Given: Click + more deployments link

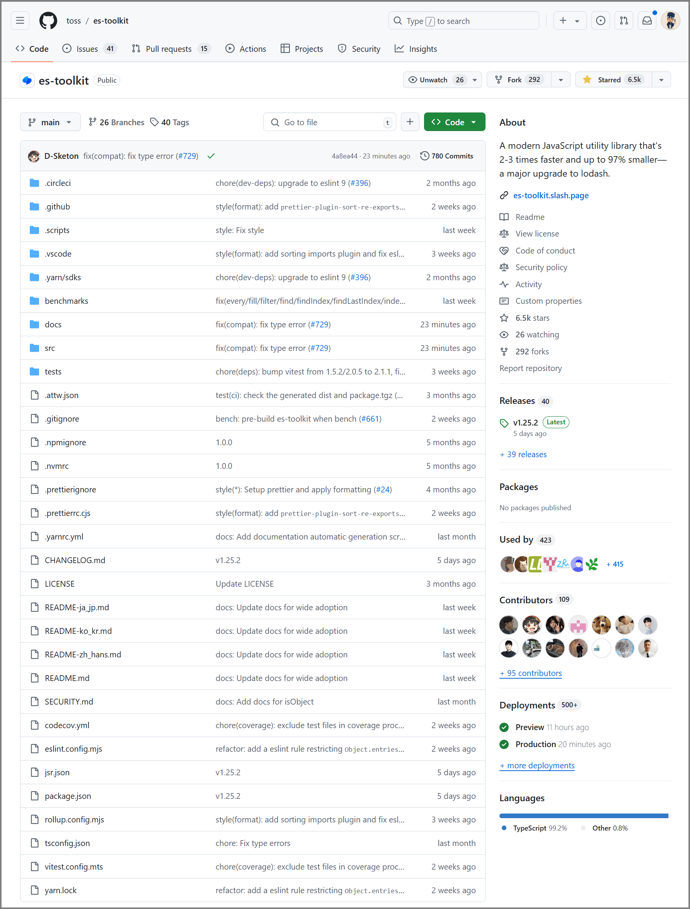Looking at the screenshot, I should (x=537, y=765).
